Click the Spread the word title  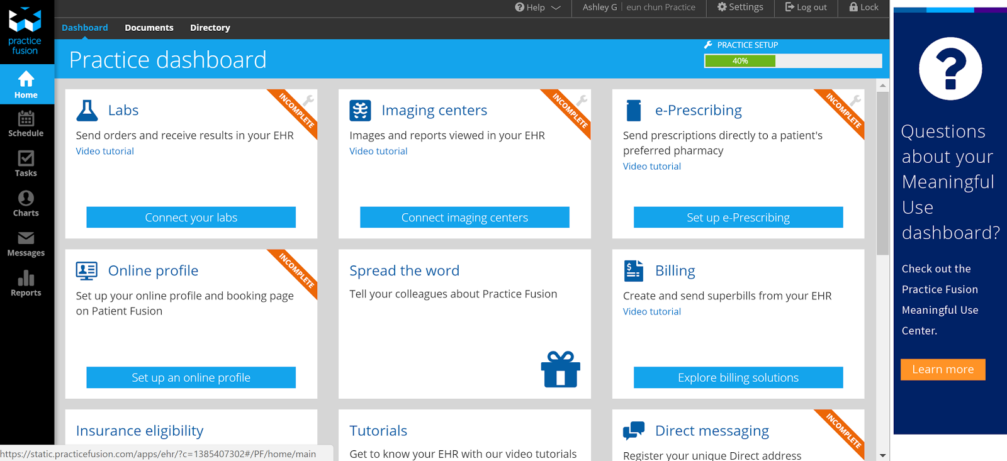(405, 270)
